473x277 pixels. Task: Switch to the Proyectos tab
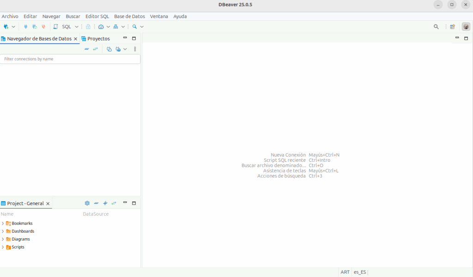98,38
